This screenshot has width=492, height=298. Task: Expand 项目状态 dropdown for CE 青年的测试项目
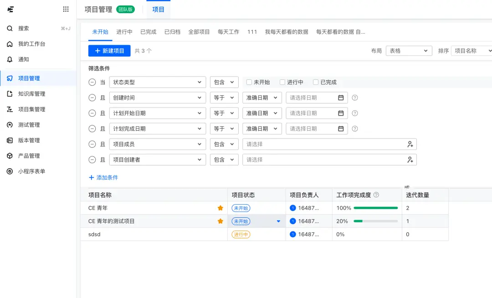tap(278, 221)
